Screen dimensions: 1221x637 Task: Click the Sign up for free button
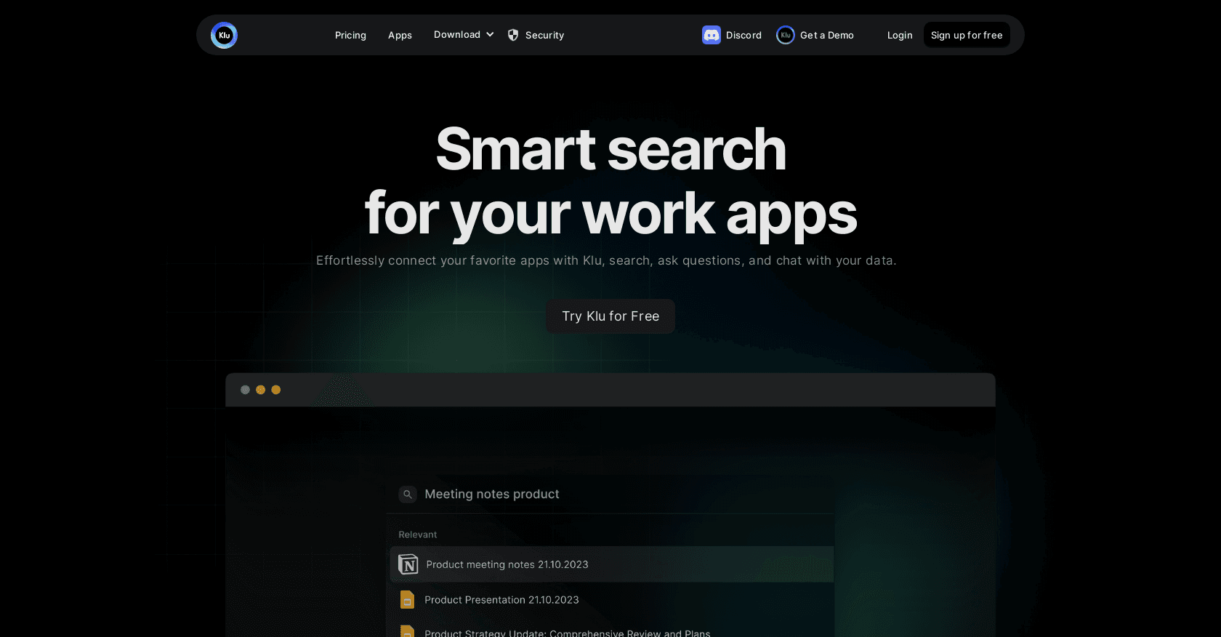pos(967,35)
